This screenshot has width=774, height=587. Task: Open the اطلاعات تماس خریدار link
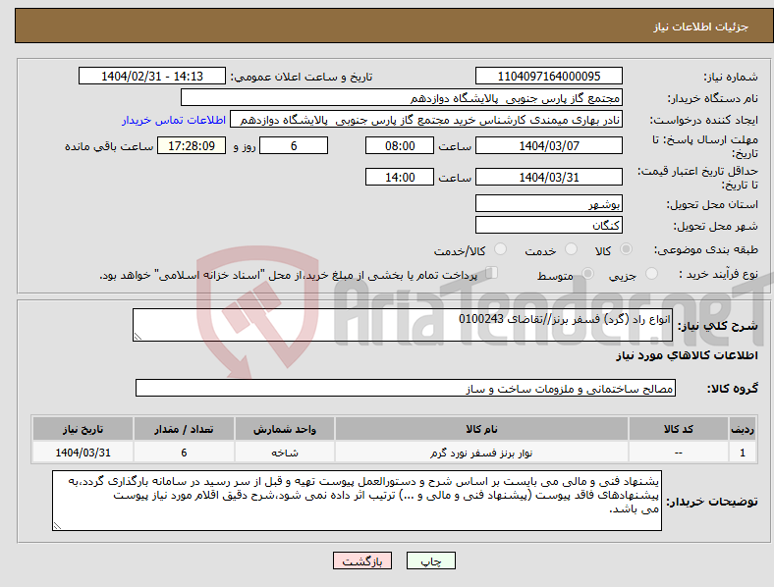tap(174, 120)
